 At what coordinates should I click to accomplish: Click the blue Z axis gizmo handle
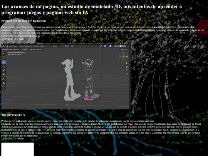(123, 53)
